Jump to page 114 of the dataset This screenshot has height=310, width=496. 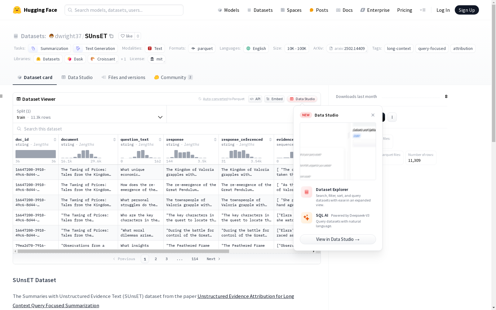pos(195,259)
